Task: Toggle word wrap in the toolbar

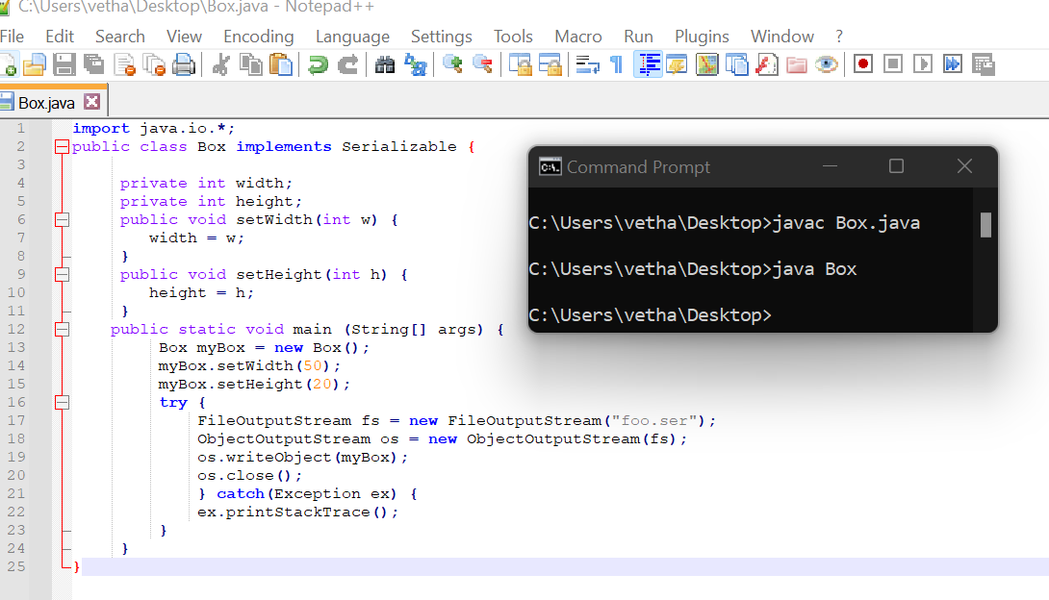Action: pyautogui.click(x=587, y=64)
